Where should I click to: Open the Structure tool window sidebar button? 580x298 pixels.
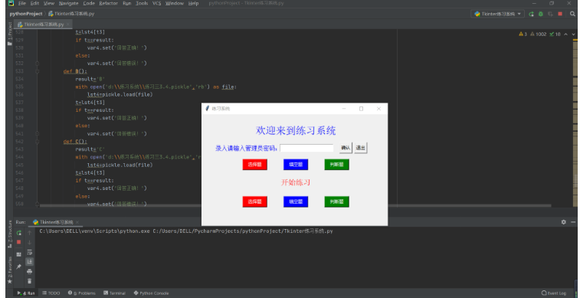(x=10, y=234)
